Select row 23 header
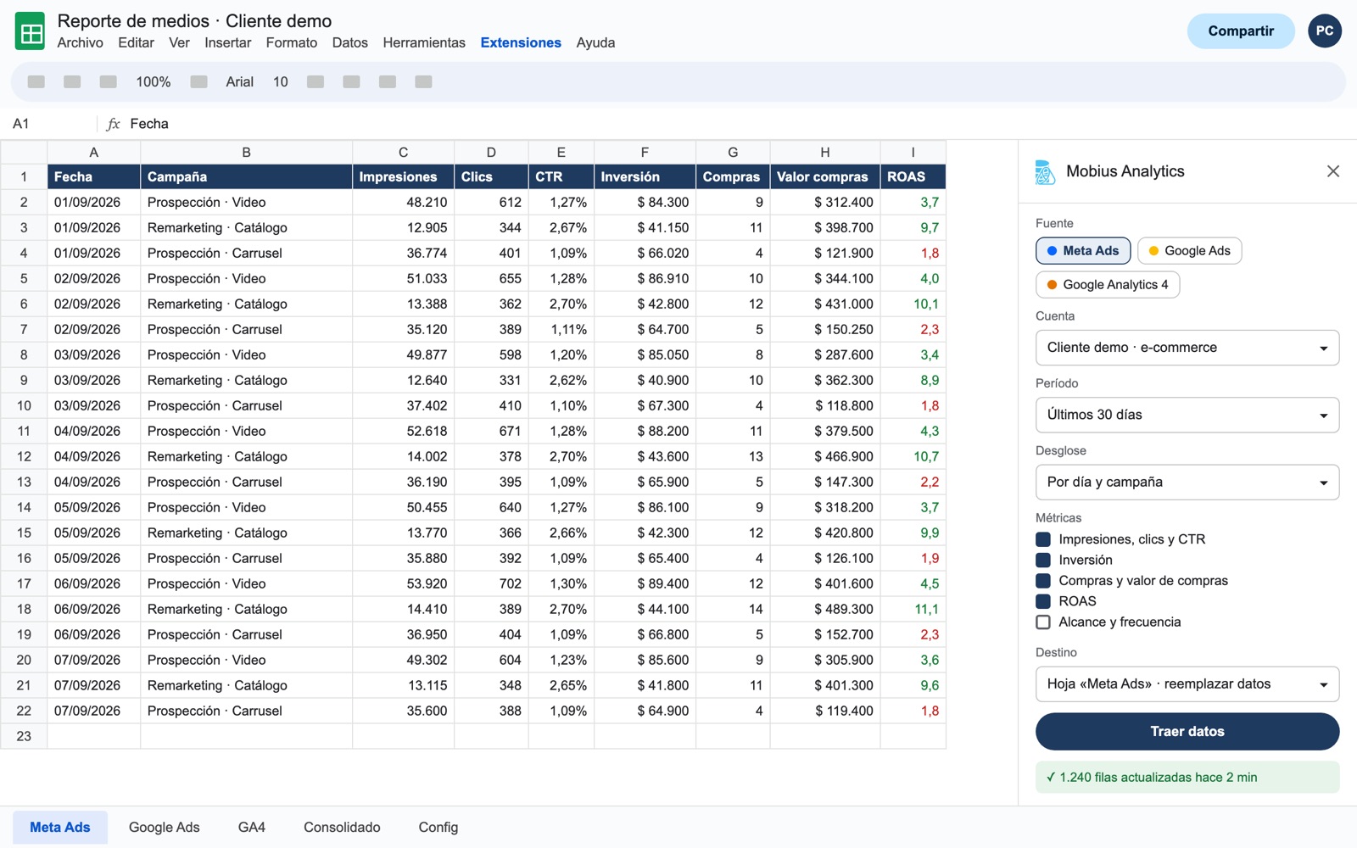This screenshot has height=848, width=1357. [24, 736]
